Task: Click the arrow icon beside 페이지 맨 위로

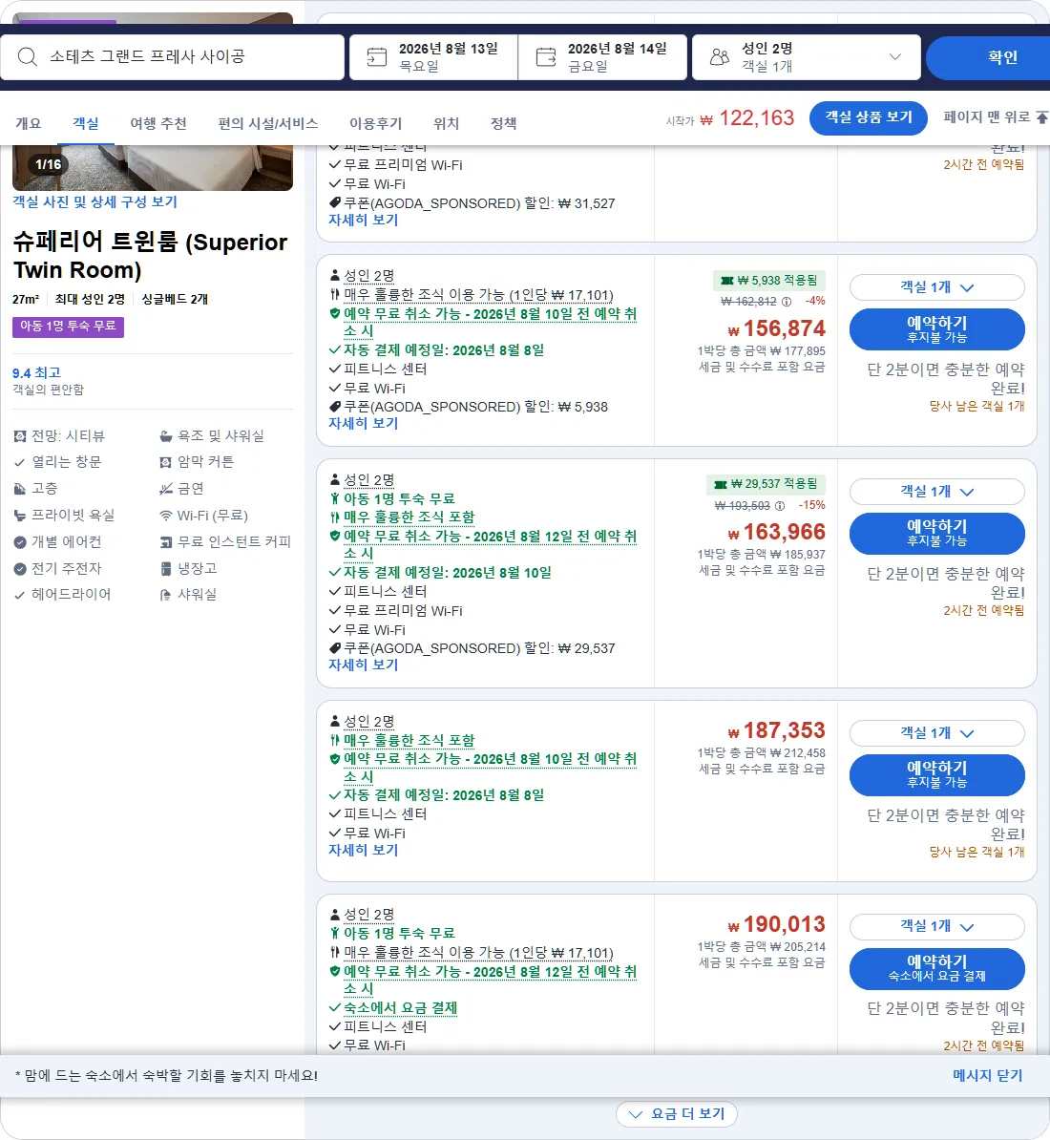Action: pos(1042,117)
